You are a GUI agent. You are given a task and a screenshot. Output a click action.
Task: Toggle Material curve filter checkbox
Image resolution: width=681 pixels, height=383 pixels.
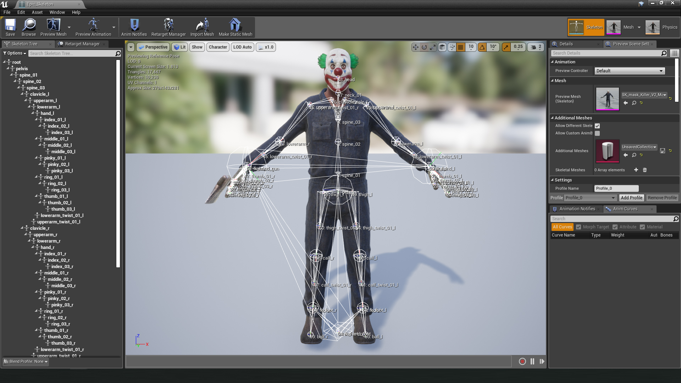coord(642,227)
